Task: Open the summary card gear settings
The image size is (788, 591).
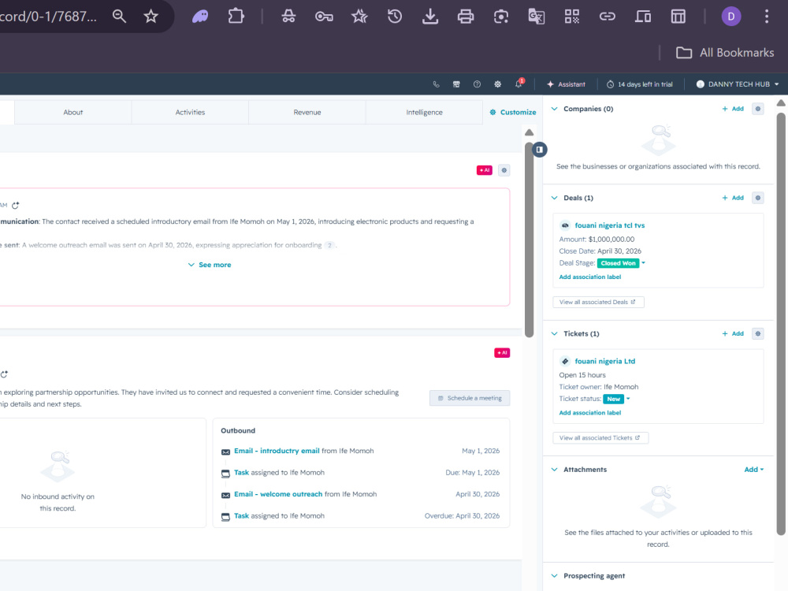Action: [504, 170]
